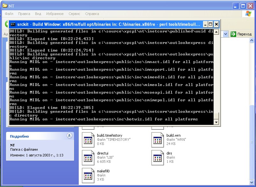Click the makefil0 file name

coord(103,171)
